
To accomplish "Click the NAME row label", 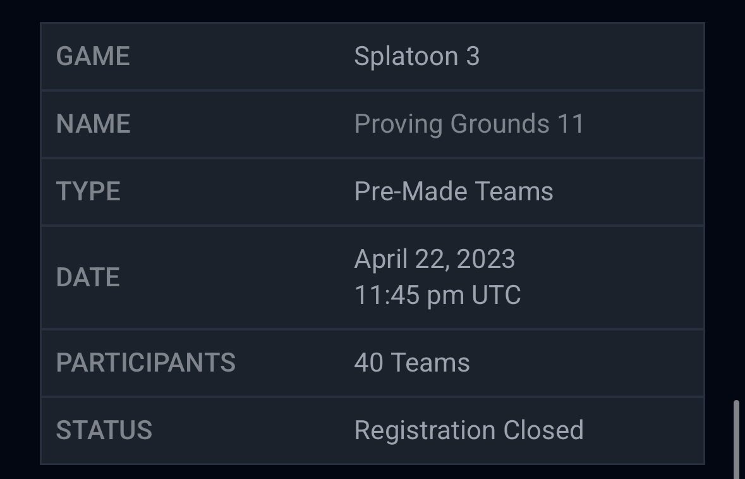I will point(93,124).
